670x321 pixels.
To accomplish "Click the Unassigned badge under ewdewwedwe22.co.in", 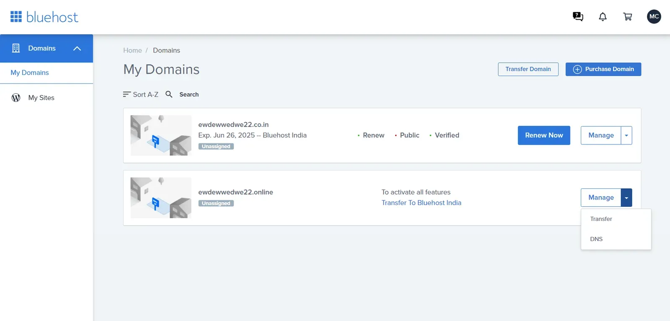I will pyautogui.click(x=216, y=146).
